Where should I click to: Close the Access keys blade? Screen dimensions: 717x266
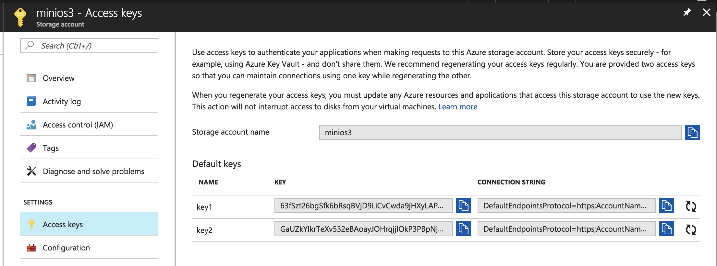click(x=706, y=13)
